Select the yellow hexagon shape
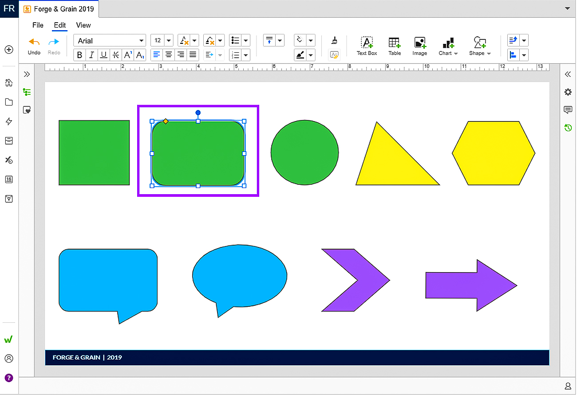577x395 pixels. click(494, 153)
